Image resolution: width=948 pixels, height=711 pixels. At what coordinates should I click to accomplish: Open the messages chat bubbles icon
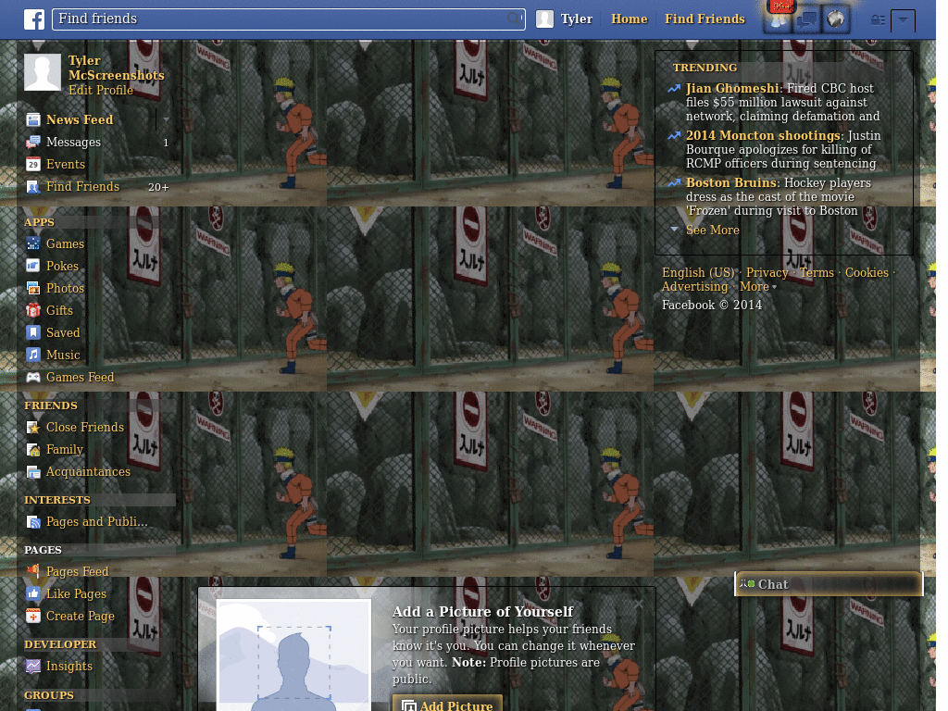(806, 19)
